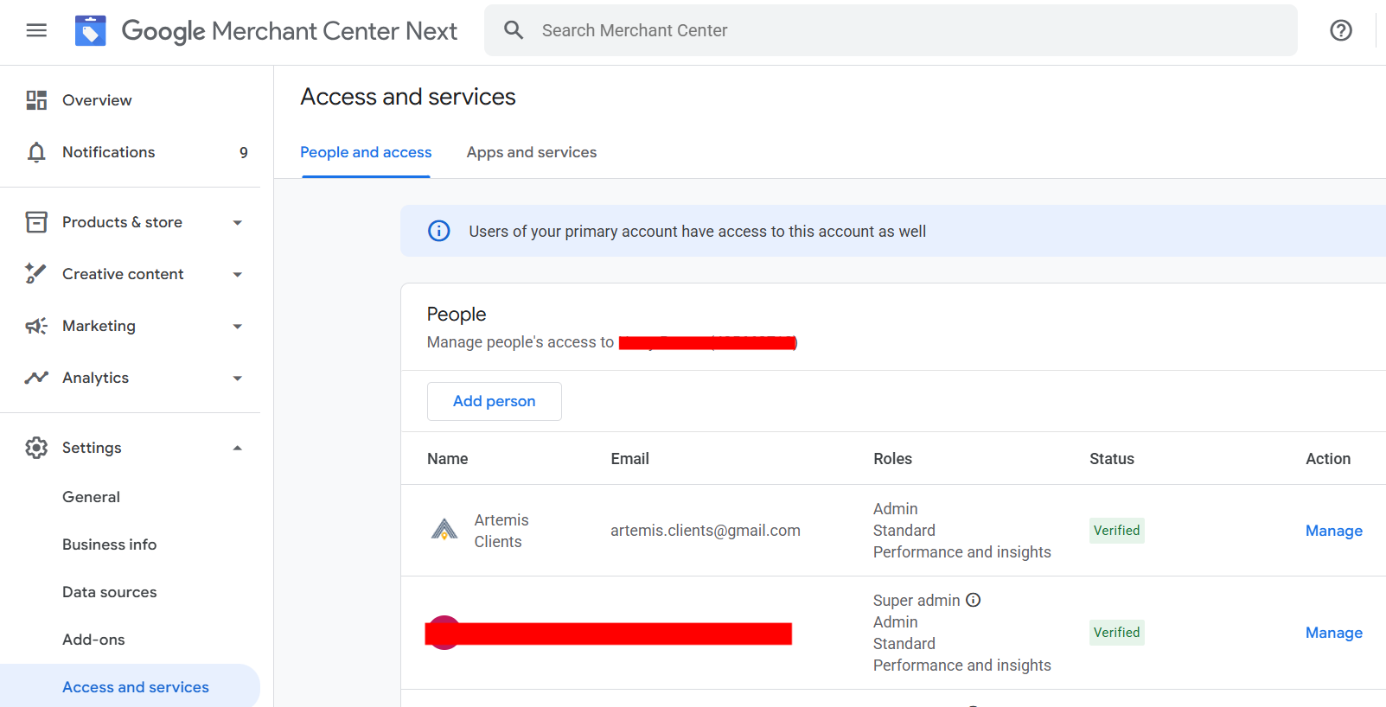Focus the Search Merchant Center field
Viewport: 1386px width, 707px height.
click(908, 30)
